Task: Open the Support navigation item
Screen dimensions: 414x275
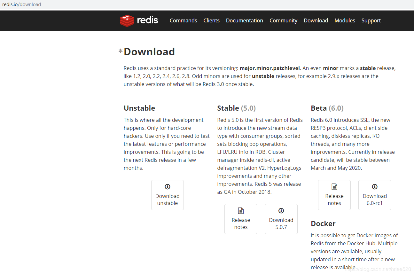Action: pos(371,20)
